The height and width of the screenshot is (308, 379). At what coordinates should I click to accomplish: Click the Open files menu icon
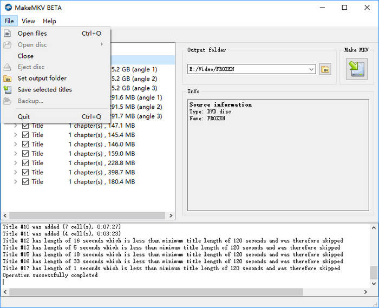pos(8,34)
